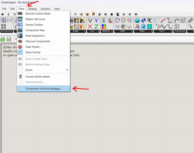Click the black V icon in Line panel

[x=90, y=21]
